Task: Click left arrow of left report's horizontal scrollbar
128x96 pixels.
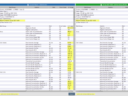Action: tap(1, 91)
